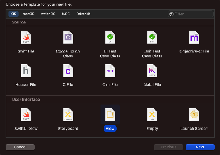Choose the SwiftUI View template
Screen dimensions: 220x155
tap(26, 115)
